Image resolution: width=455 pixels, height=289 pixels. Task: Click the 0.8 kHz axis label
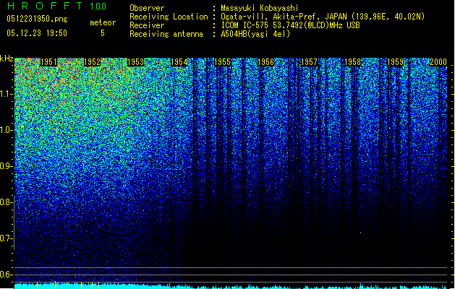pos(7,202)
